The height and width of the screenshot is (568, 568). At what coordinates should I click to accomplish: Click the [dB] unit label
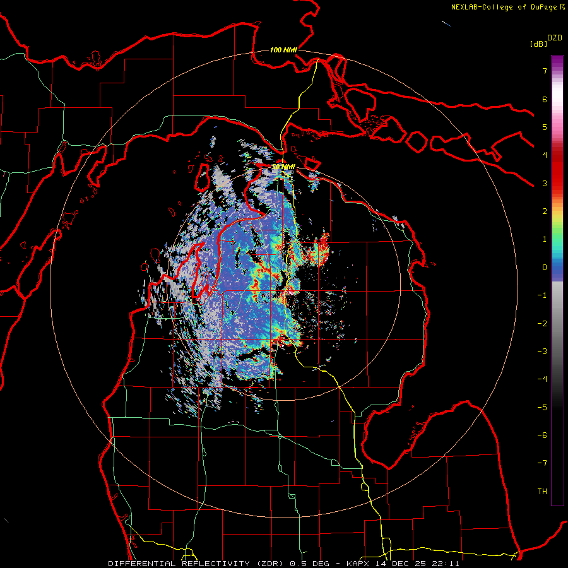538,44
